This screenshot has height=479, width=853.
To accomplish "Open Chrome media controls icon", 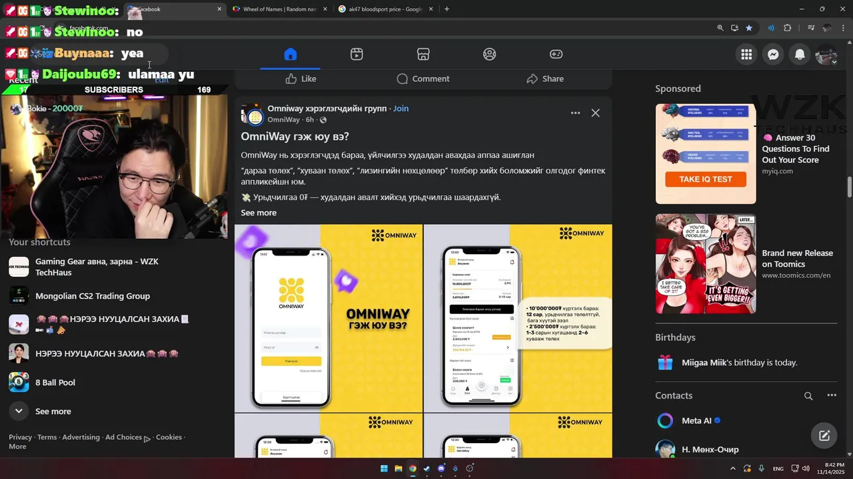I will coord(811,28).
